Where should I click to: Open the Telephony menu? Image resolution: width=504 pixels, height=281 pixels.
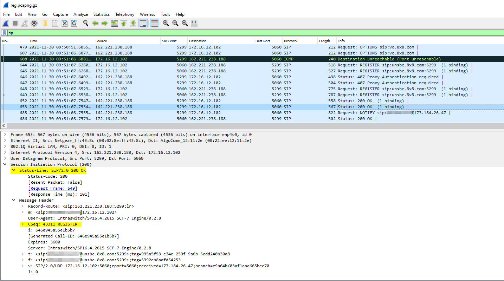(x=124, y=14)
